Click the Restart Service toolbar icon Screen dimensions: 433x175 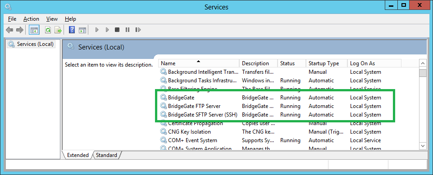pyautogui.click(x=138, y=30)
